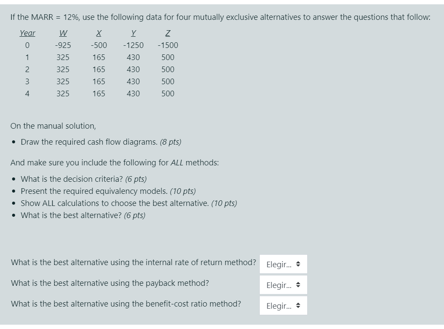444x329 pixels.
Task: Open the internal rate of return answer dropdown
Action: 283,264
